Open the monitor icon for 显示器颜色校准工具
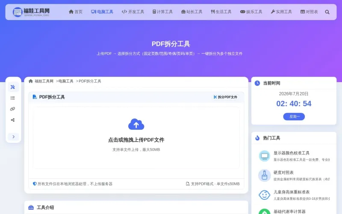 pos(264,156)
